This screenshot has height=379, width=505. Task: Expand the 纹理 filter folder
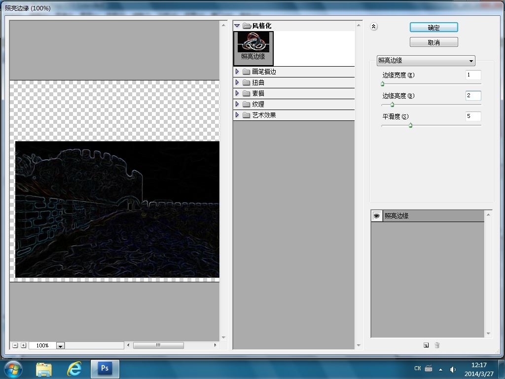(237, 104)
